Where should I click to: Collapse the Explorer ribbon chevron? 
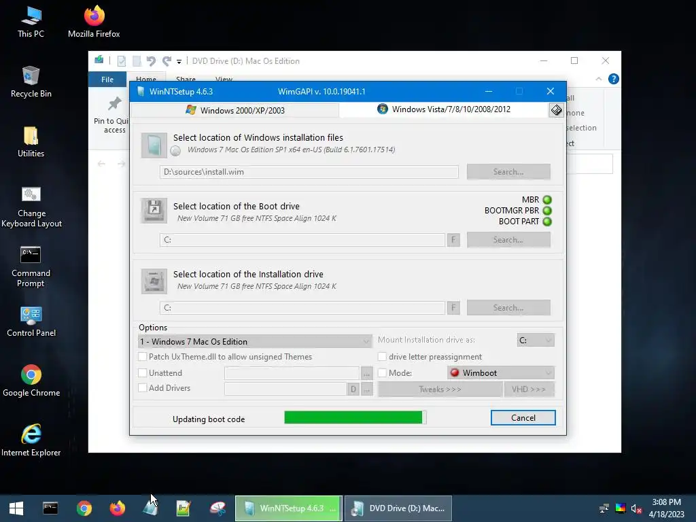tap(598, 79)
